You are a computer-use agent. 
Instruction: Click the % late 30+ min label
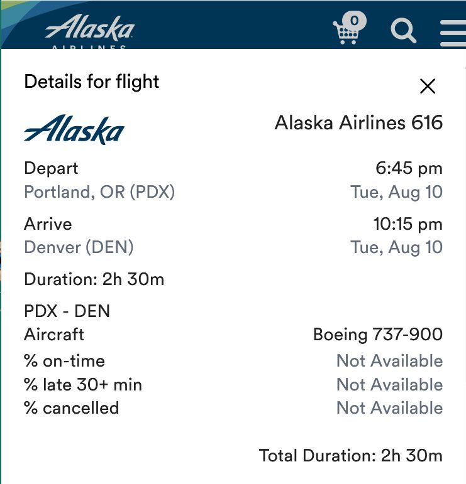(83, 385)
